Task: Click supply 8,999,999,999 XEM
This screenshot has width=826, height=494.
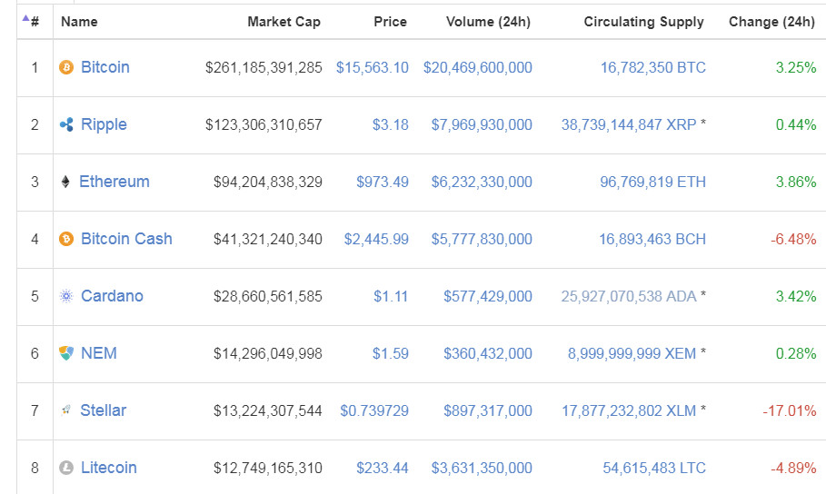Action: pos(632,353)
